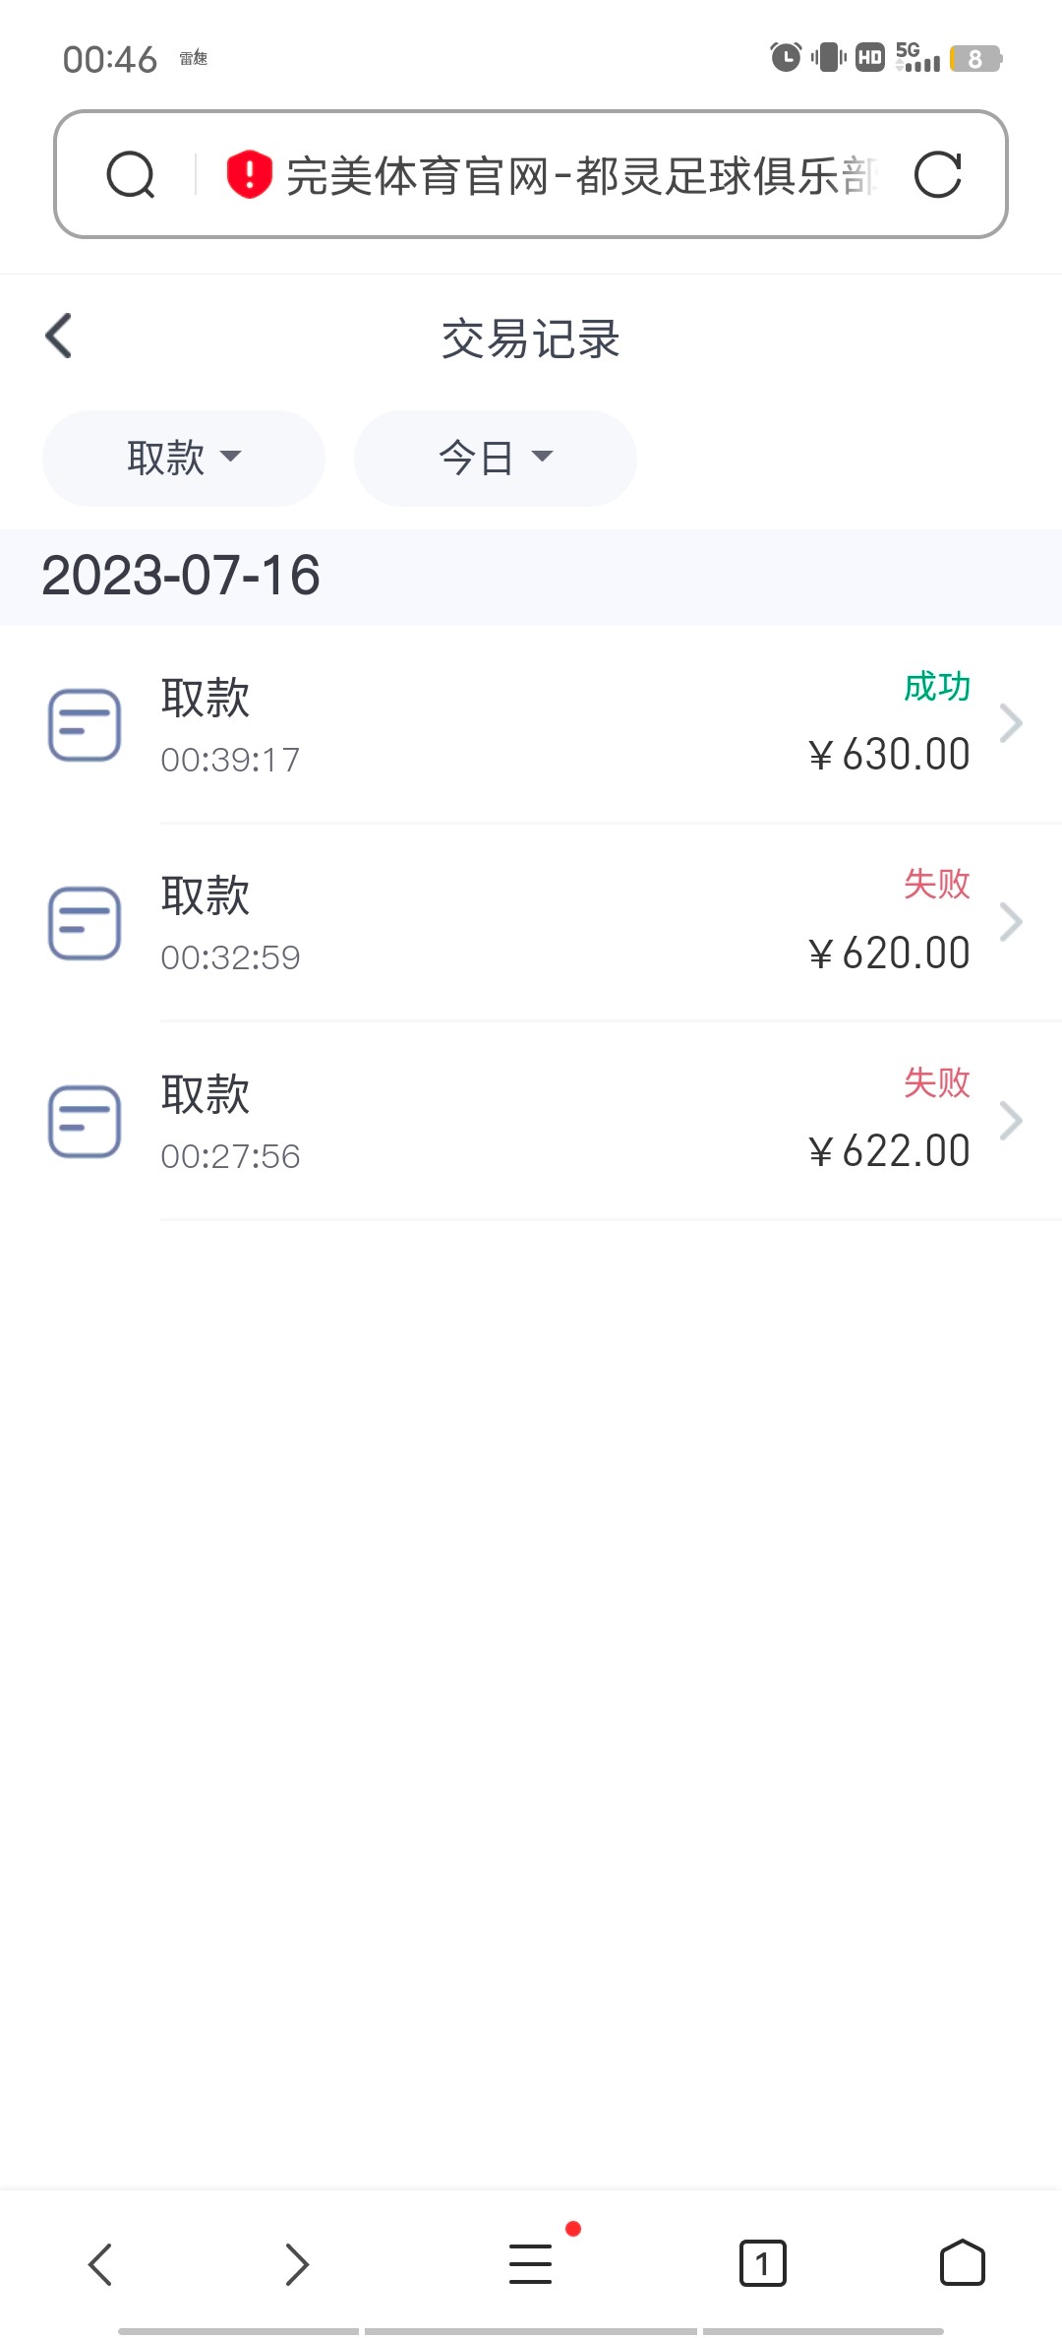Viewport: 1062px width, 2338px height.
Task: Click the browser forward arrow in bottom bar
Action: 296,2263
